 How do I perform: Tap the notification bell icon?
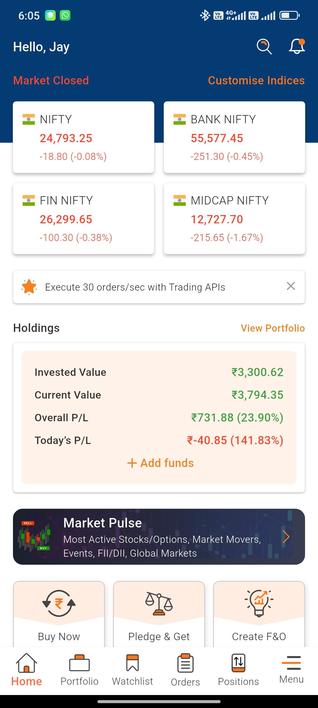(297, 47)
